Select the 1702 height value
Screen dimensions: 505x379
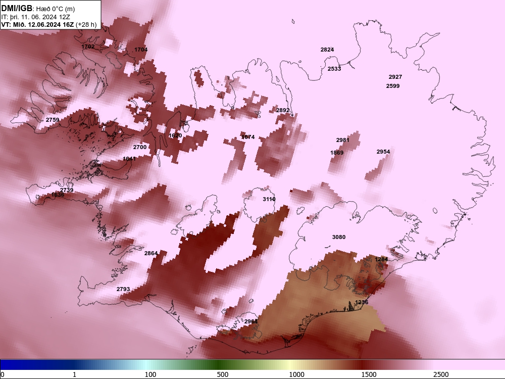88,46
